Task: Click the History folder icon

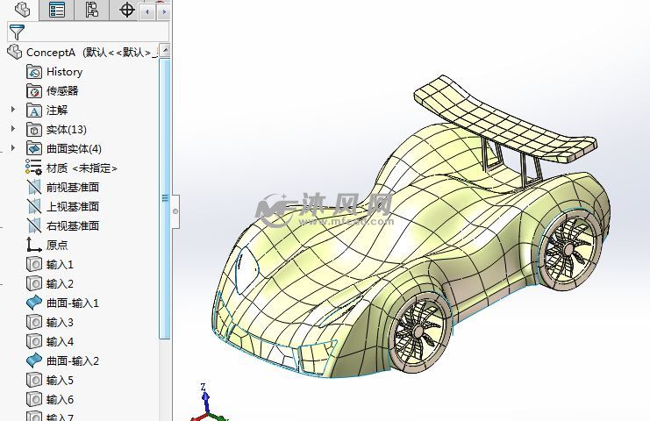Action: (x=34, y=72)
